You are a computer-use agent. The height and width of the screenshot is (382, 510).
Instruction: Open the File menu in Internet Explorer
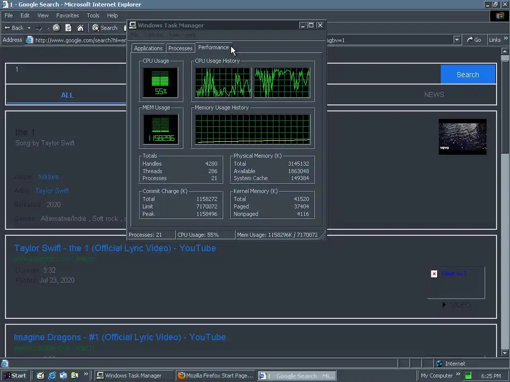tap(8, 15)
